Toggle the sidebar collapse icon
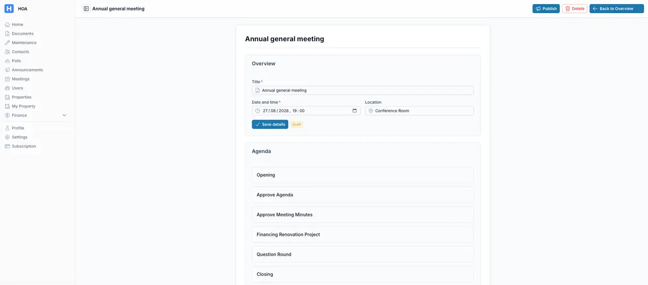The height and width of the screenshot is (285, 648). pyautogui.click(x=86, y=9)
